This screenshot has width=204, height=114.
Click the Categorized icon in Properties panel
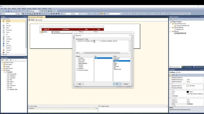(170, 75)
